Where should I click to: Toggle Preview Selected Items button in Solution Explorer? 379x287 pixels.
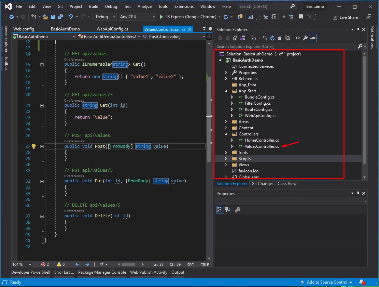click(x=313, y=38)
